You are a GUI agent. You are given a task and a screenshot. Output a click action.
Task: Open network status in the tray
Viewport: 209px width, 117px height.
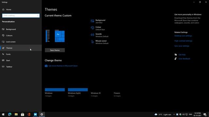point(187,114)
